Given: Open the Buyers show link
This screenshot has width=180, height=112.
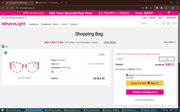Looking at the screenshot, I should point(171,18).
